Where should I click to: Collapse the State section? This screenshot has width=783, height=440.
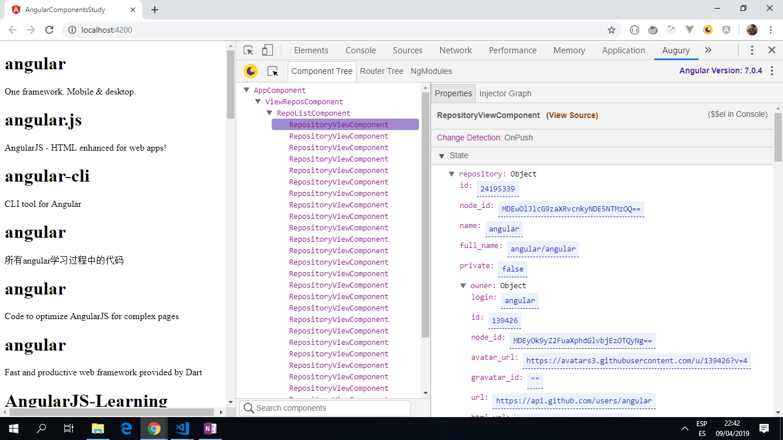click(x=441, y=156)
